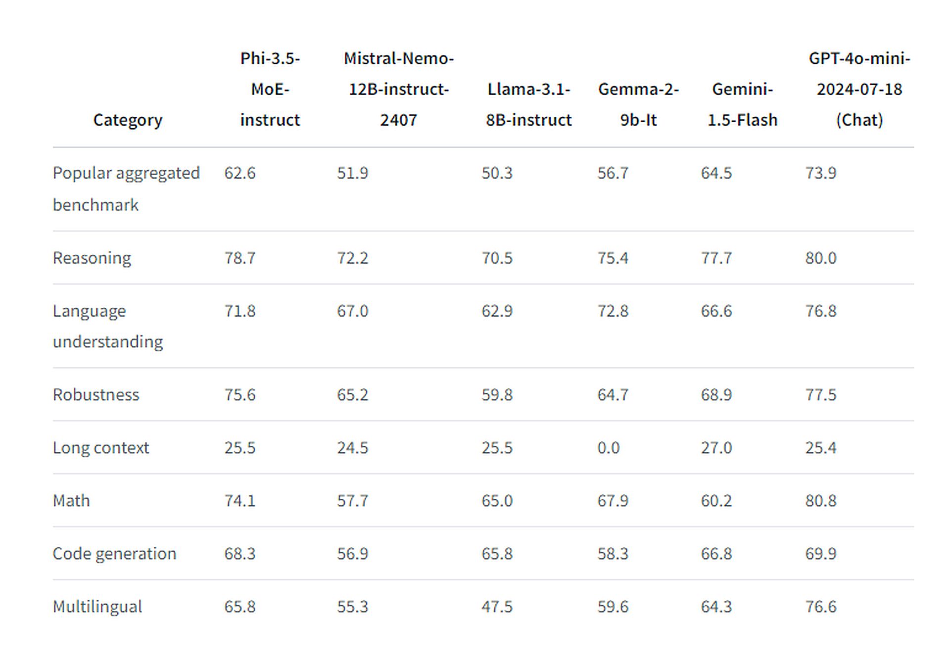Select GPT-4o-mini Math score 80.8
Image resolution: width=950 pixels, height=669 pixels.
click(x=820, y=500)
